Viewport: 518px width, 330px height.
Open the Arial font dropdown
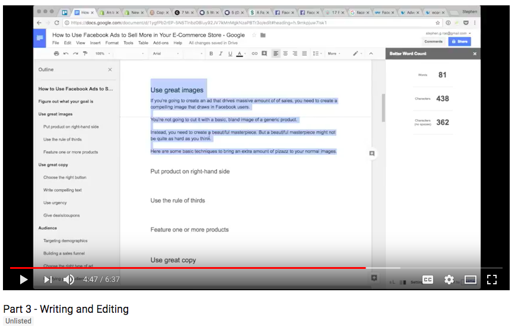166,53
